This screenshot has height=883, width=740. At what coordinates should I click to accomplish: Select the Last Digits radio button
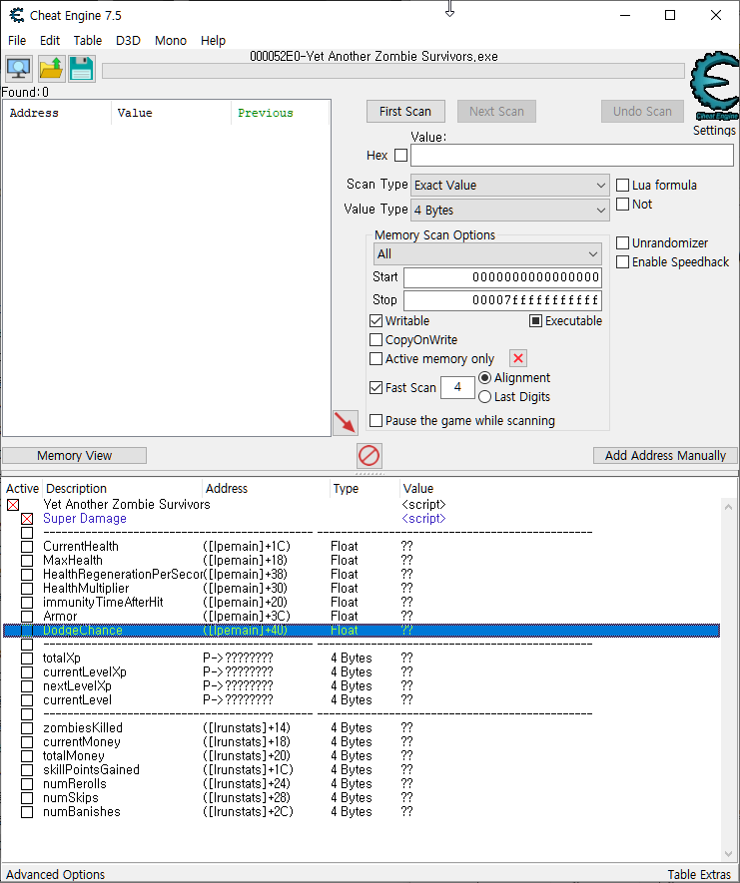484,396
